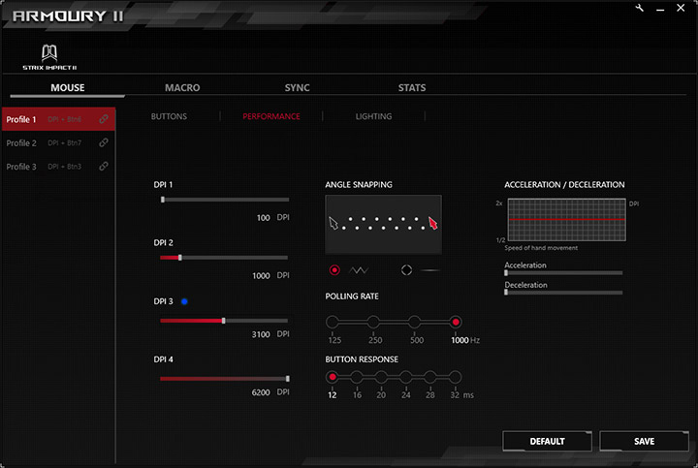Image resolution: width=698 pixels, height=468 pixels.
Task: Click the 'DPI + Btn7' shortcut text
Action: pos(65,142)
